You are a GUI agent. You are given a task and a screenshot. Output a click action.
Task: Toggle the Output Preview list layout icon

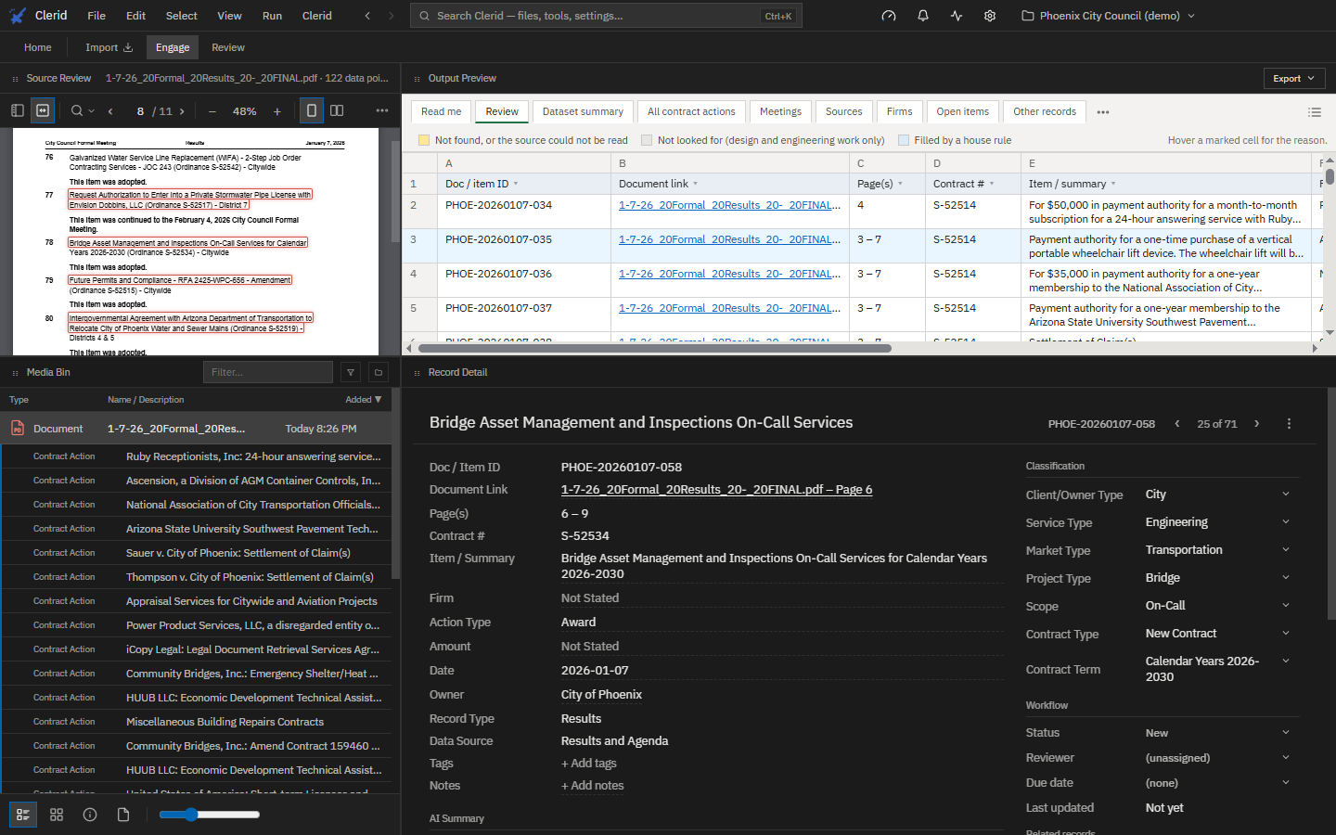point(1315,112)
